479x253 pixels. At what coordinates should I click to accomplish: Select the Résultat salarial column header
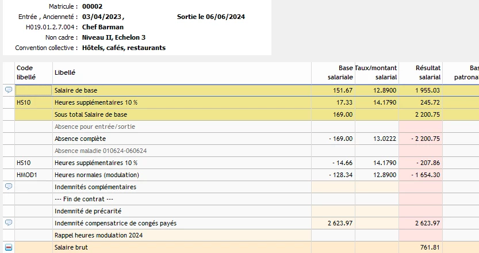pyautogui.click(x=420, y=72)
